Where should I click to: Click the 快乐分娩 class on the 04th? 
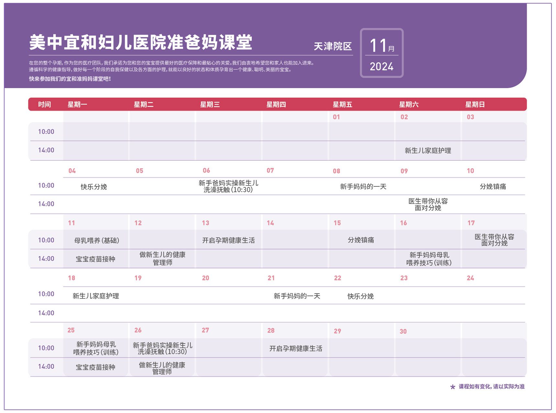click(94, 187)
